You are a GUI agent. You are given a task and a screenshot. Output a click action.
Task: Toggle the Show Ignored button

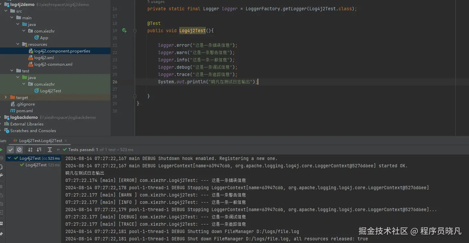click(19, 150)
